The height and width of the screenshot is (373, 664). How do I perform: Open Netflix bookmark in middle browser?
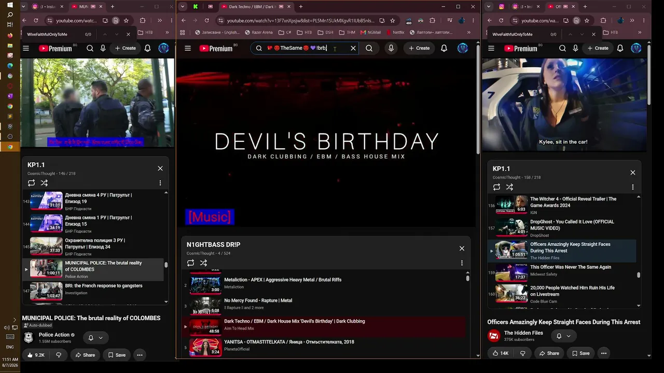(395, 32)
